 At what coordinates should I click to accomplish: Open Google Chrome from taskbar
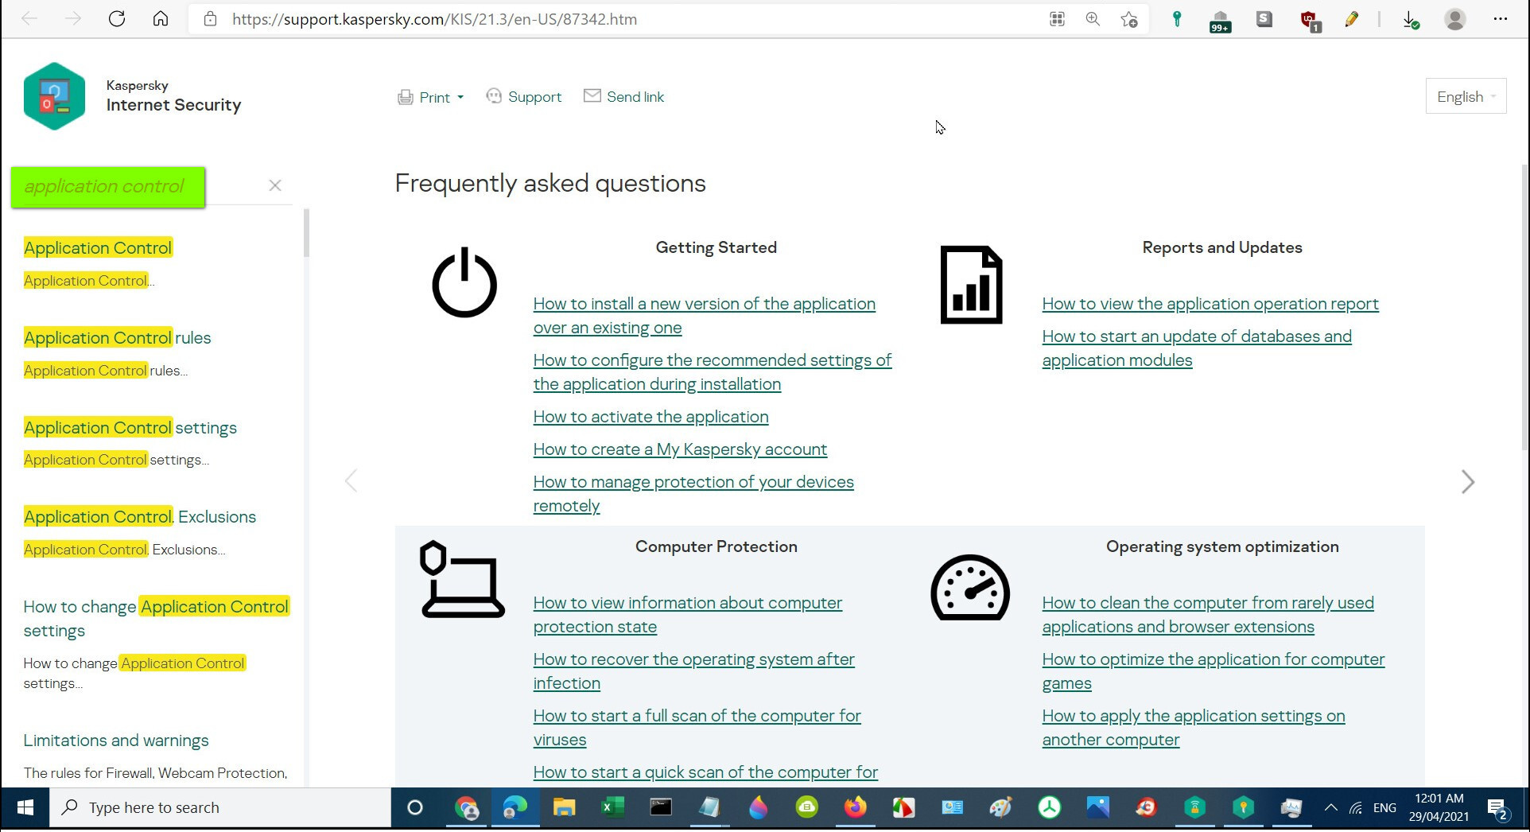click(467, 808)
